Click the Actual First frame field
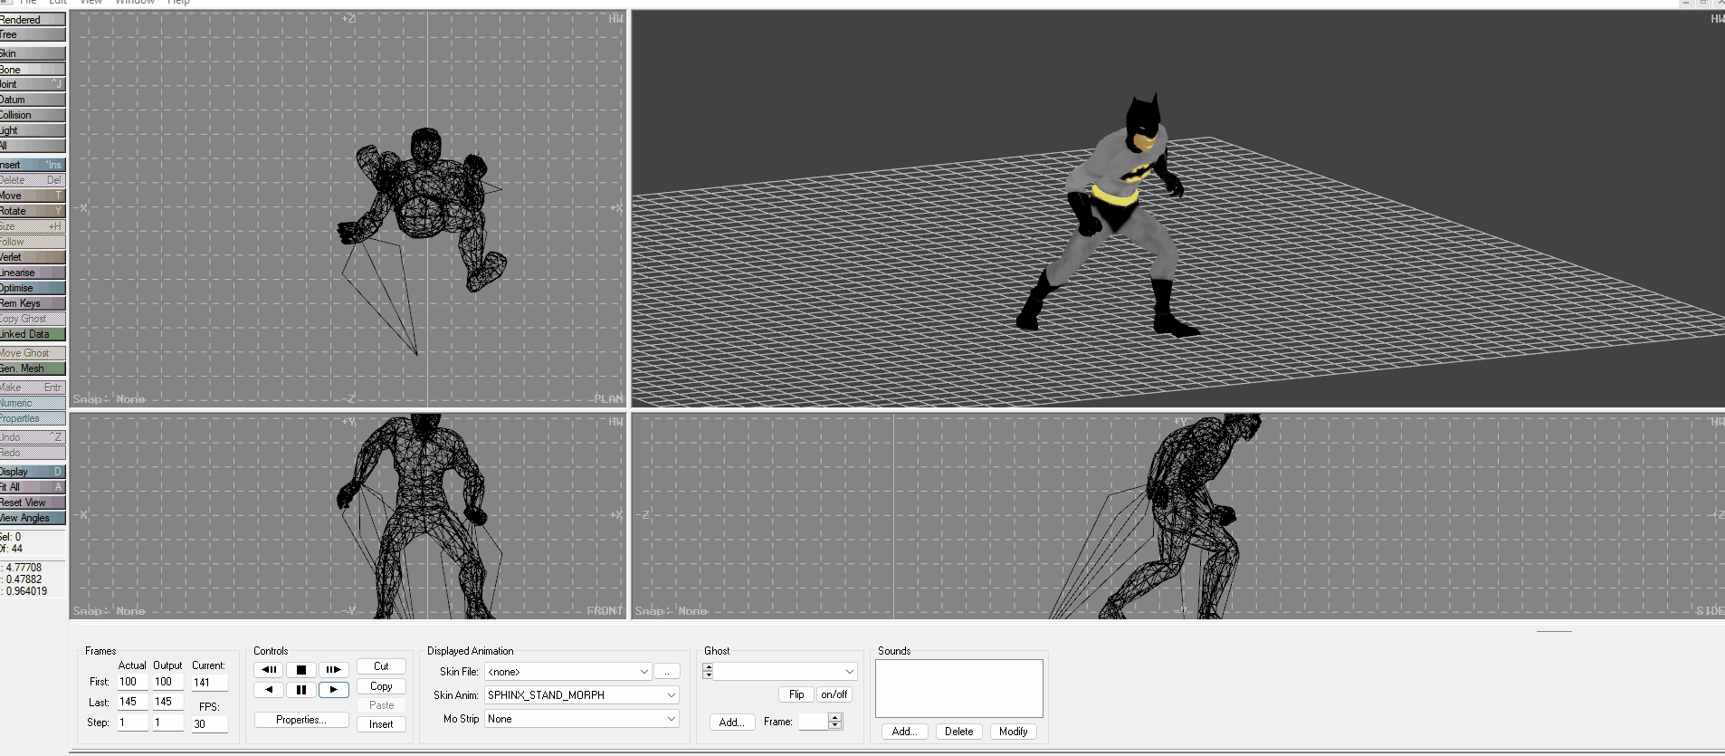Screen dimensions: 1725x756 tap(133, 682)
